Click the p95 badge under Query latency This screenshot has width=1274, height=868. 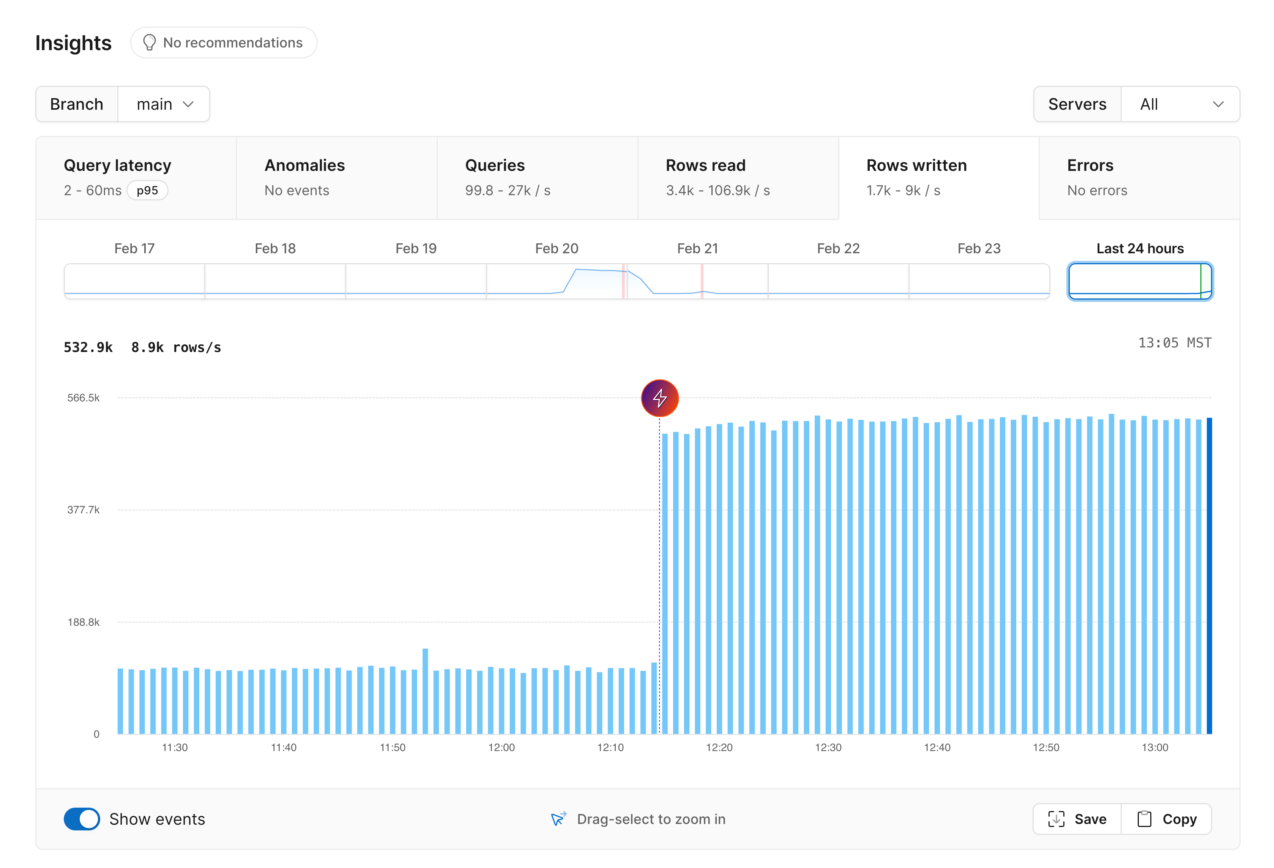147,190
